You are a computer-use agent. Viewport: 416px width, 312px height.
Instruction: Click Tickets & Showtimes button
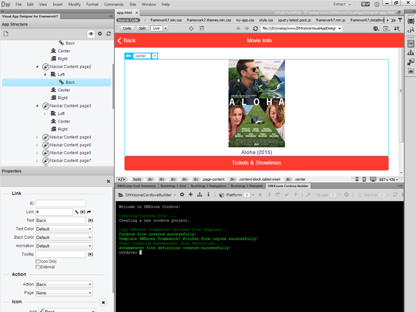point(257,163)
